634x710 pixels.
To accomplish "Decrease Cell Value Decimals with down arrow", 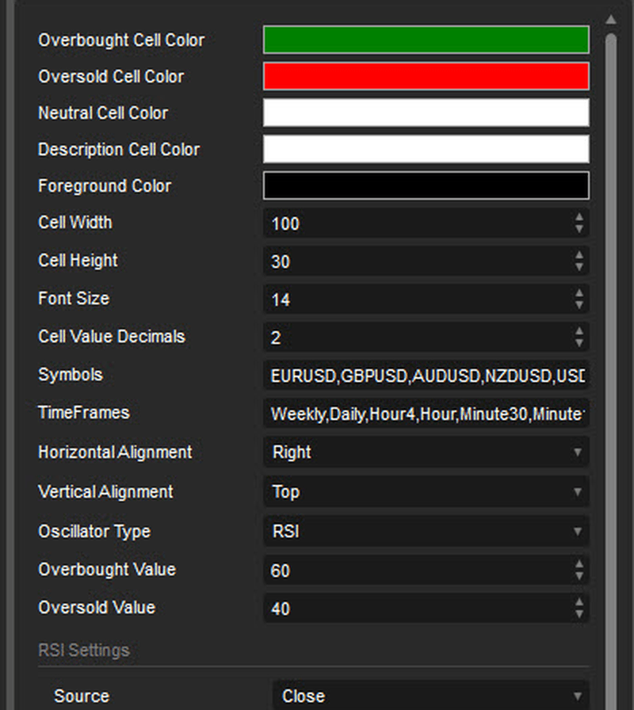I will pos(579,343).
